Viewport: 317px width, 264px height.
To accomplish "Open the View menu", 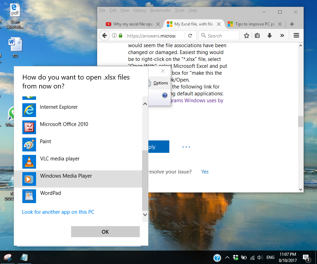I will [x=125, y=10].
